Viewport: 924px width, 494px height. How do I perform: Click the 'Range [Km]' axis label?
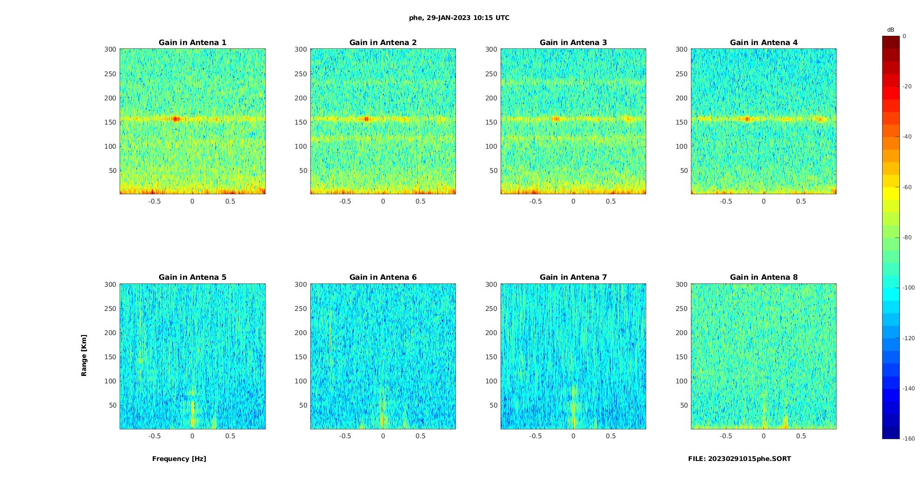click(x=84, y=355)
